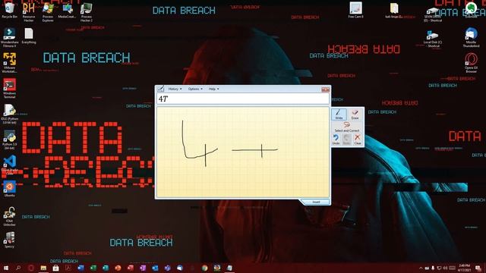The width and height of the screenshot is (486, 273).
Task: Undo the last ink stroke
Action: point(336,140)
